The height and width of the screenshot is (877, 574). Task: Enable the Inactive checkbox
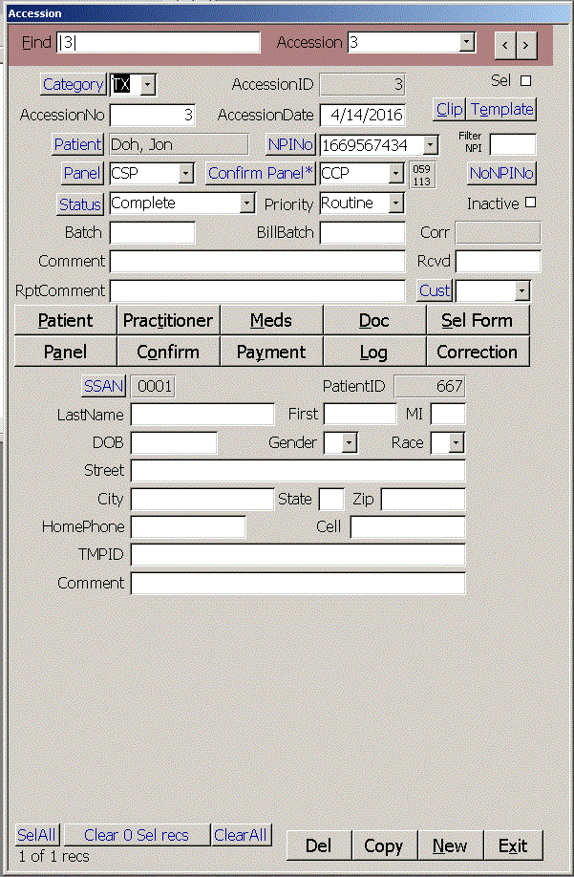tap(531, 203)
